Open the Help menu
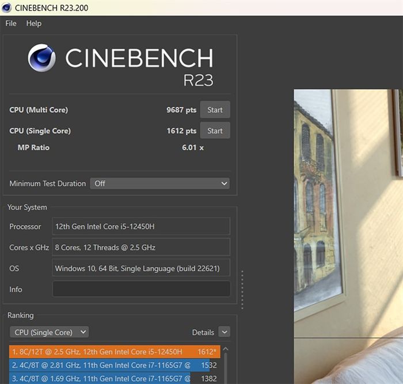 click(x=33, y=24)
